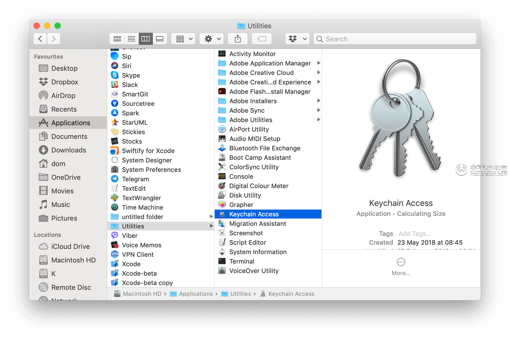Click the Share toolbar icon

pos(237,39)
